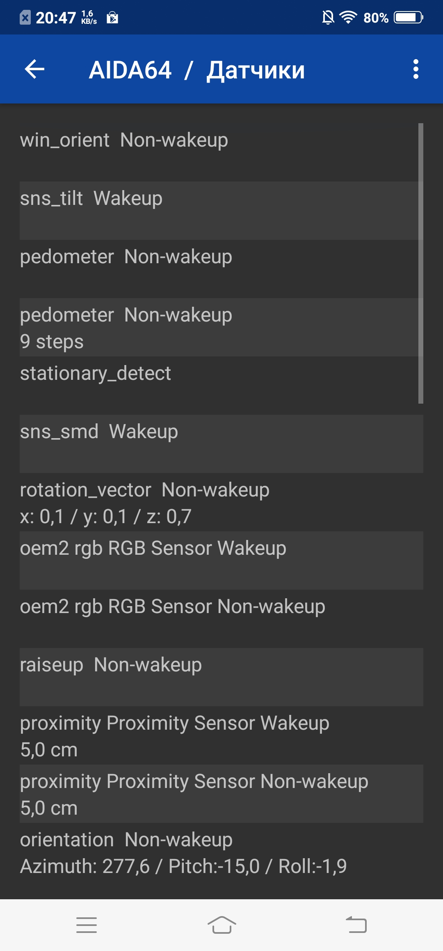Tap the AIDA64 / Датчики title
Viewport: 443px width, 951px height.
coord(197,70)
